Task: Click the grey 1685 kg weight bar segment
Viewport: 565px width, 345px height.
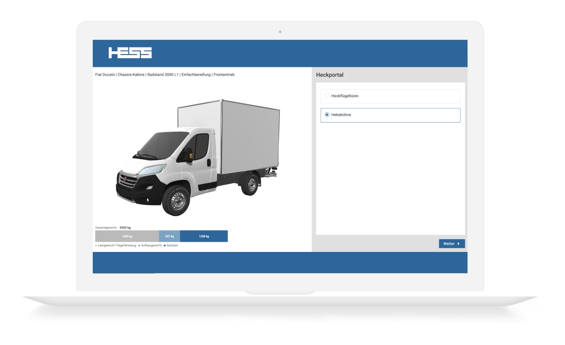Action: click(x=127, y=236)
